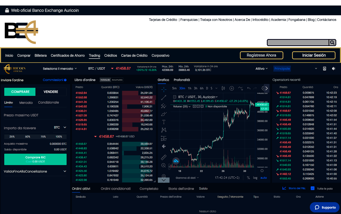Switch to the Mercato order tab
Image resolution: width=341 pixels, height=214 pixels.
click(x=26, y=103)
